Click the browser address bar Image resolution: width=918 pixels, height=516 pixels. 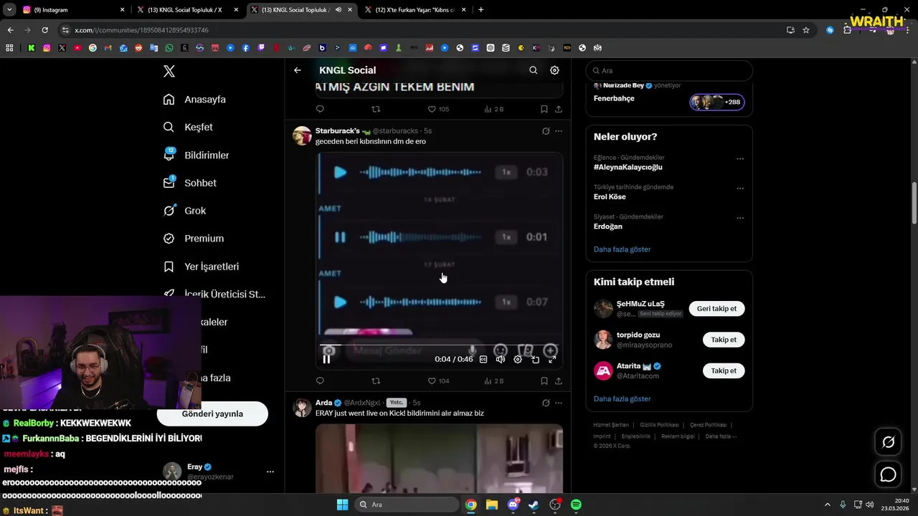point(423,30)
